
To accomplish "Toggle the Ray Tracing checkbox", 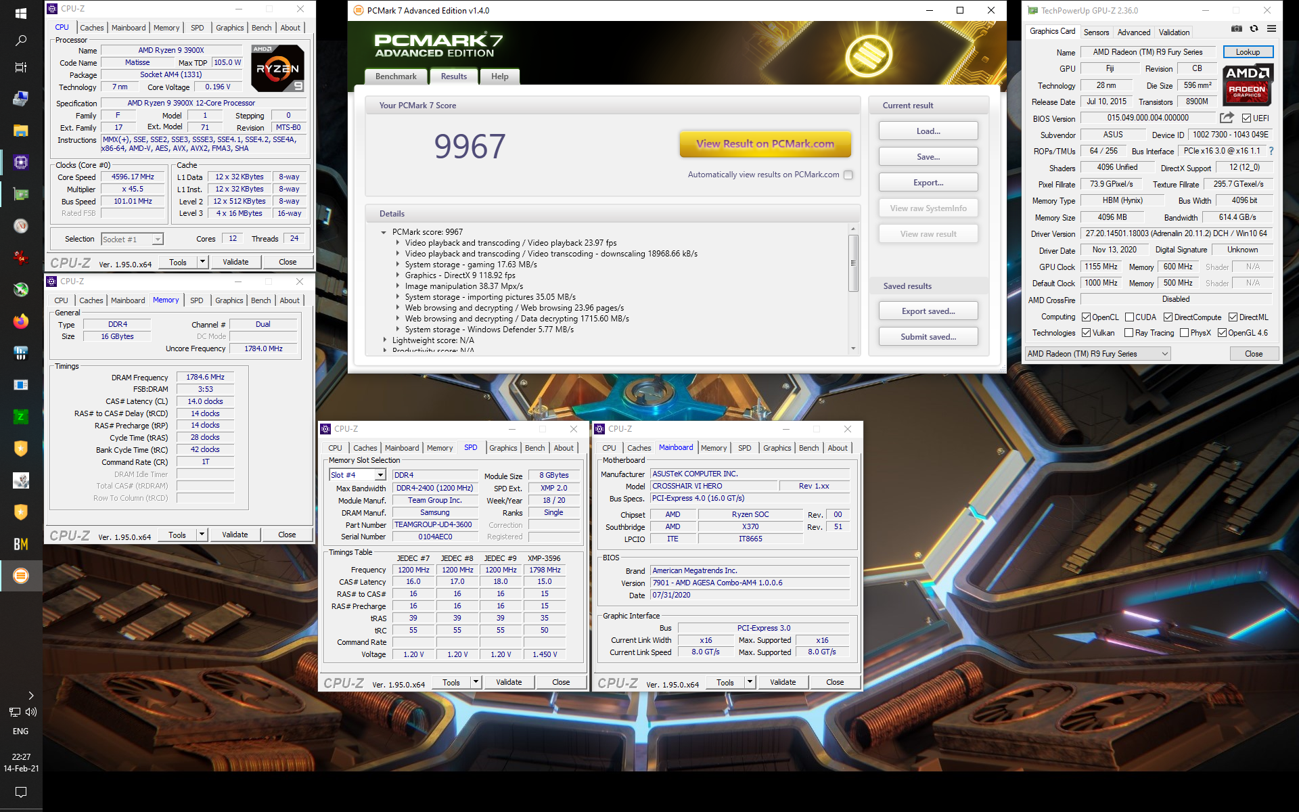I will tap(1129, 333).
